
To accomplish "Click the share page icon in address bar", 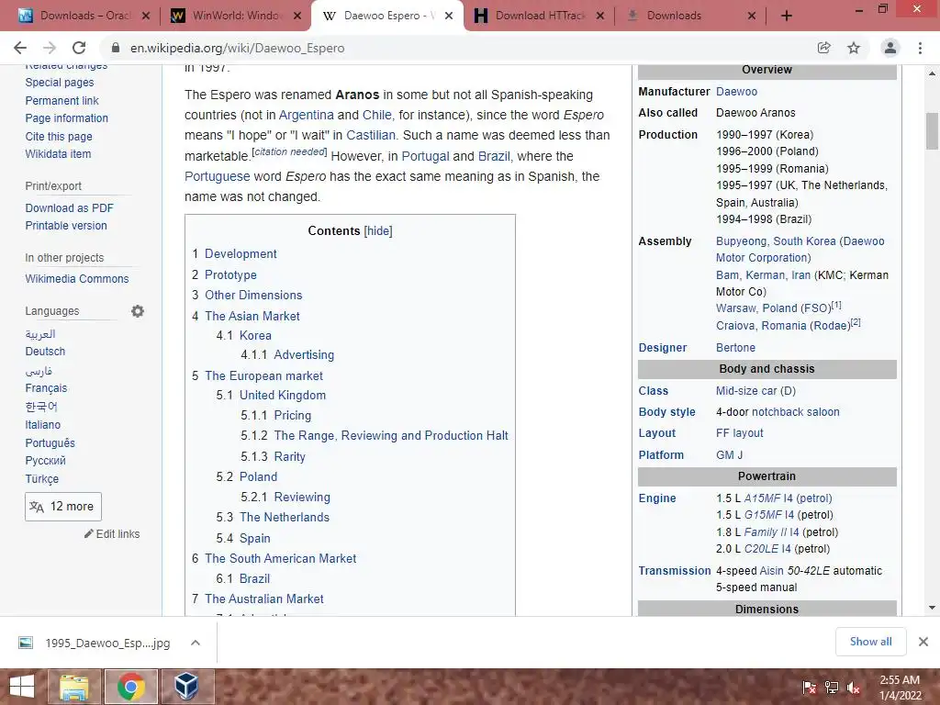I will (x=823, y=48).
